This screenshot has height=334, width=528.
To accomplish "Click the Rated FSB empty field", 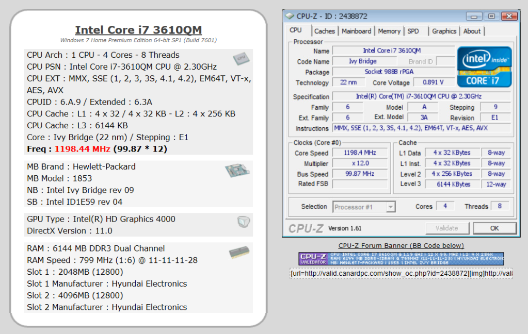I will pyautogui.click(x=360, y=183).
